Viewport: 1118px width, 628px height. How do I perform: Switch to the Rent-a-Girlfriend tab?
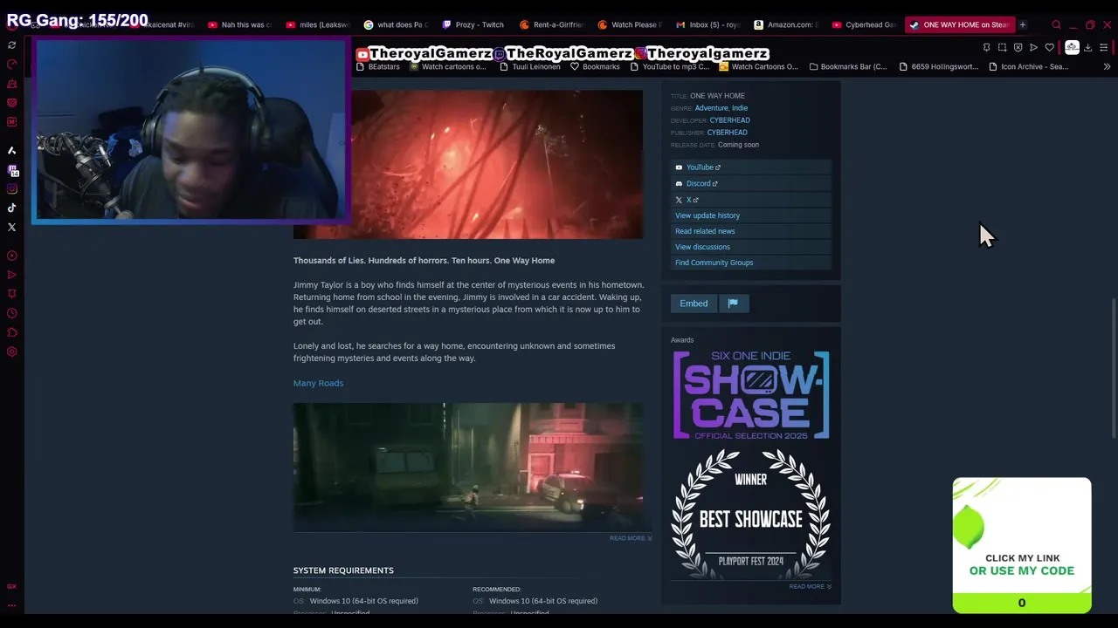551,24
